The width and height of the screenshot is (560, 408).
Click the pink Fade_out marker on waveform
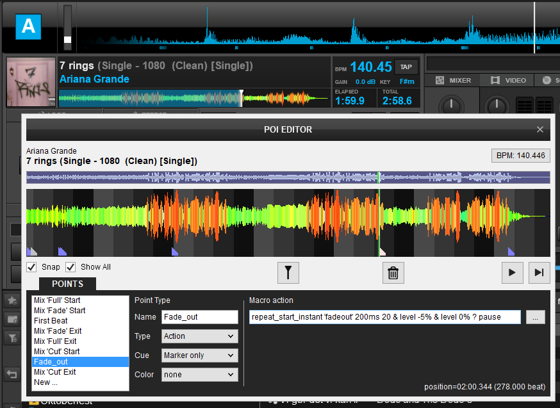pyautogui.click(x=383, y=252)
